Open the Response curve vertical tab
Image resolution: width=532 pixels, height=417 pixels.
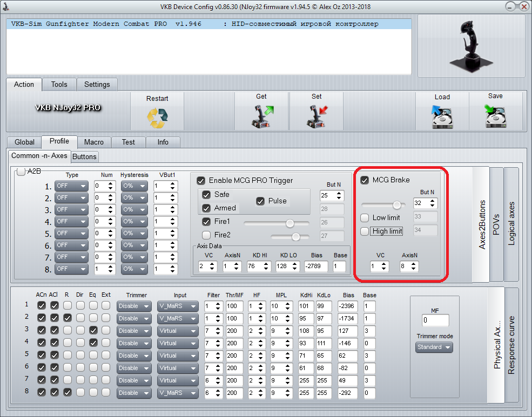coord(511,345)
